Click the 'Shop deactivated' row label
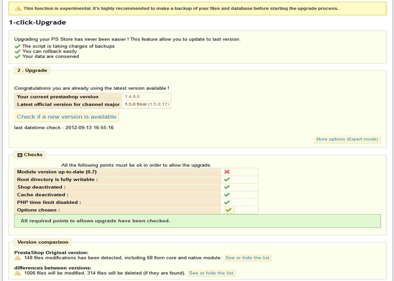 point(41,187)
